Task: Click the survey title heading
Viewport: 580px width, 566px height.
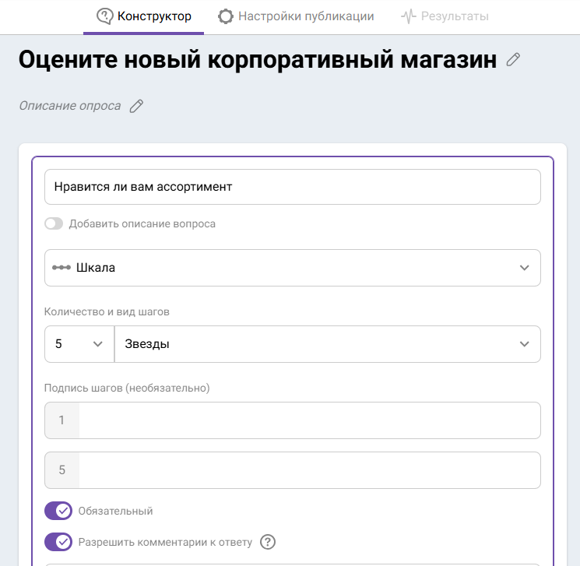Action: click(257, 60)
